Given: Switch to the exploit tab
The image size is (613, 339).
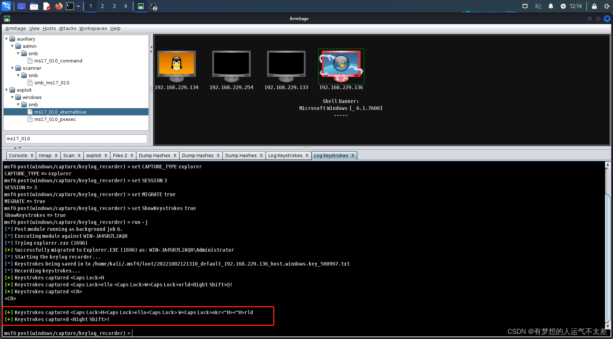Looking at the screenshot, I should coord(94,156).
